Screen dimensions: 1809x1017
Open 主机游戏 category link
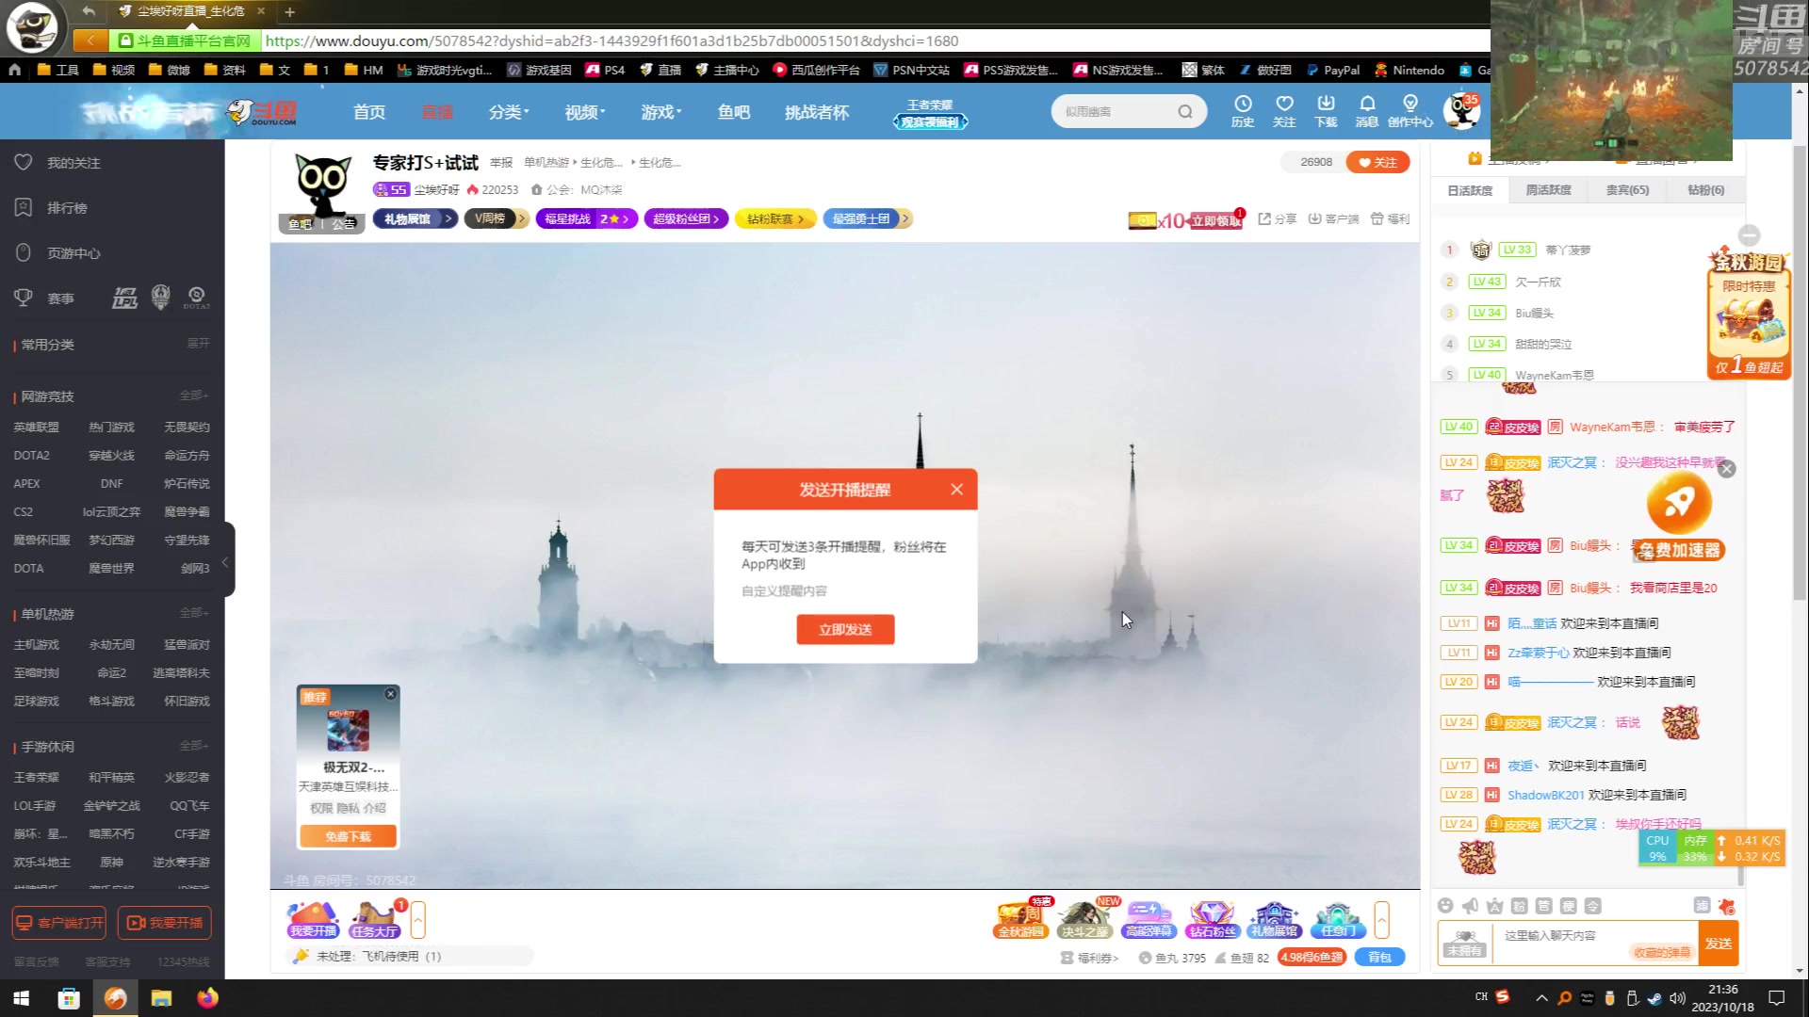(x=36, y=645)
